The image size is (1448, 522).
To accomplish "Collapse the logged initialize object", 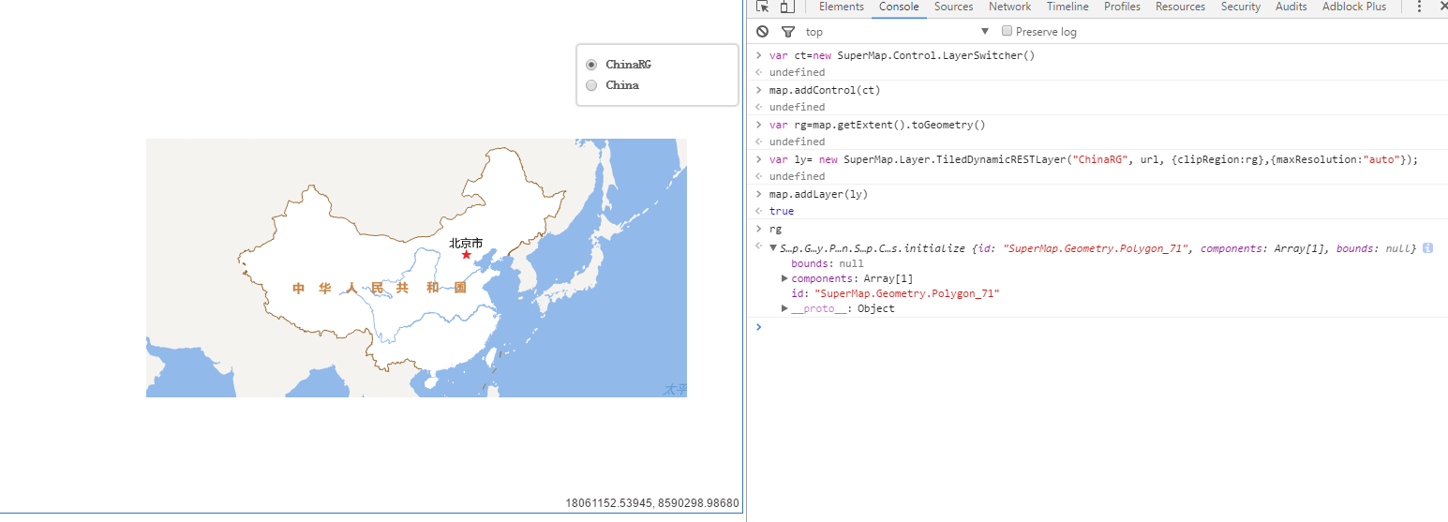I will tap(773, 248).
